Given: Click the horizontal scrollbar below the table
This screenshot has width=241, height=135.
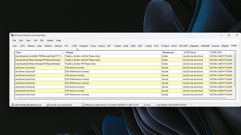Looking at the screenshot, I should click(122, 98).
